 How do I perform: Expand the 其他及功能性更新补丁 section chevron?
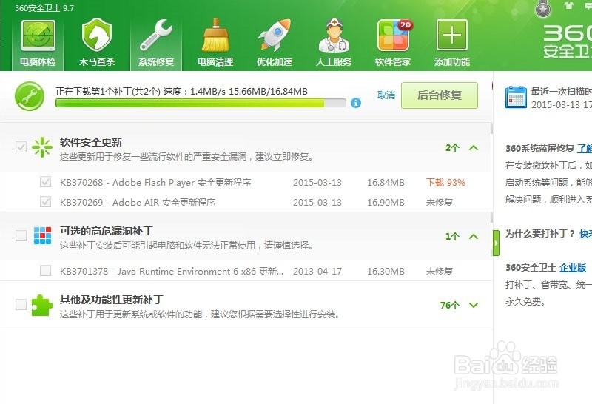tap(474, 305)
